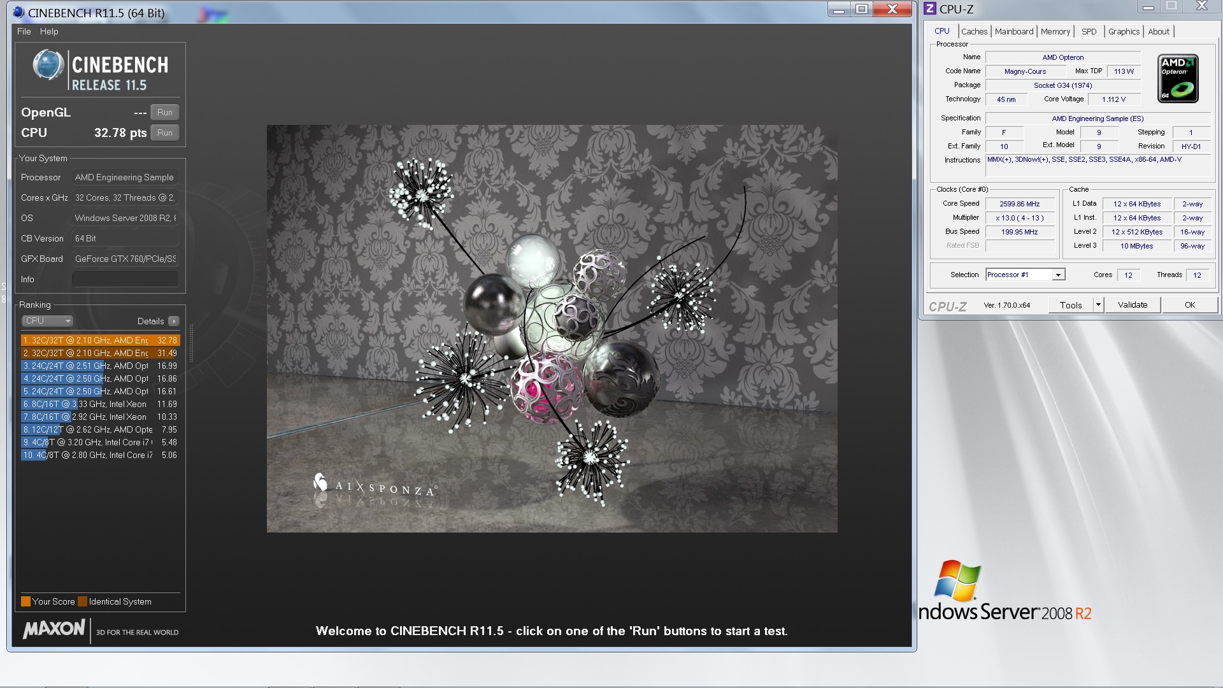Click the CPU-Z title bar icon
1223x688 pixels.
(x=930, y=9)
